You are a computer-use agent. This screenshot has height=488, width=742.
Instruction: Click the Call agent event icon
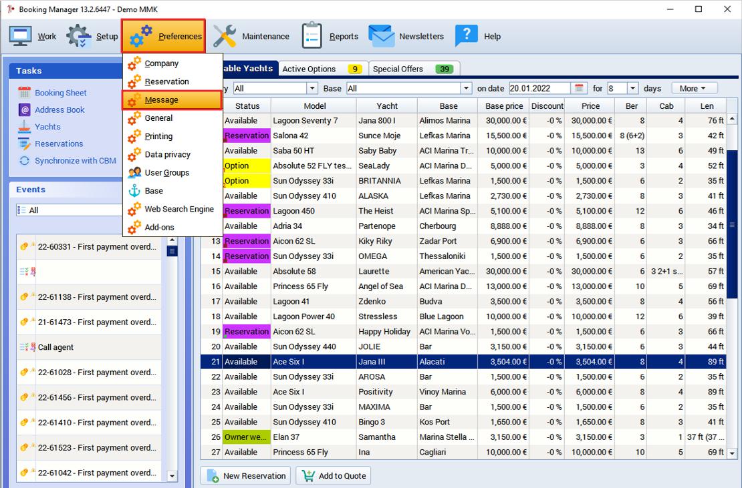point(27,347)
